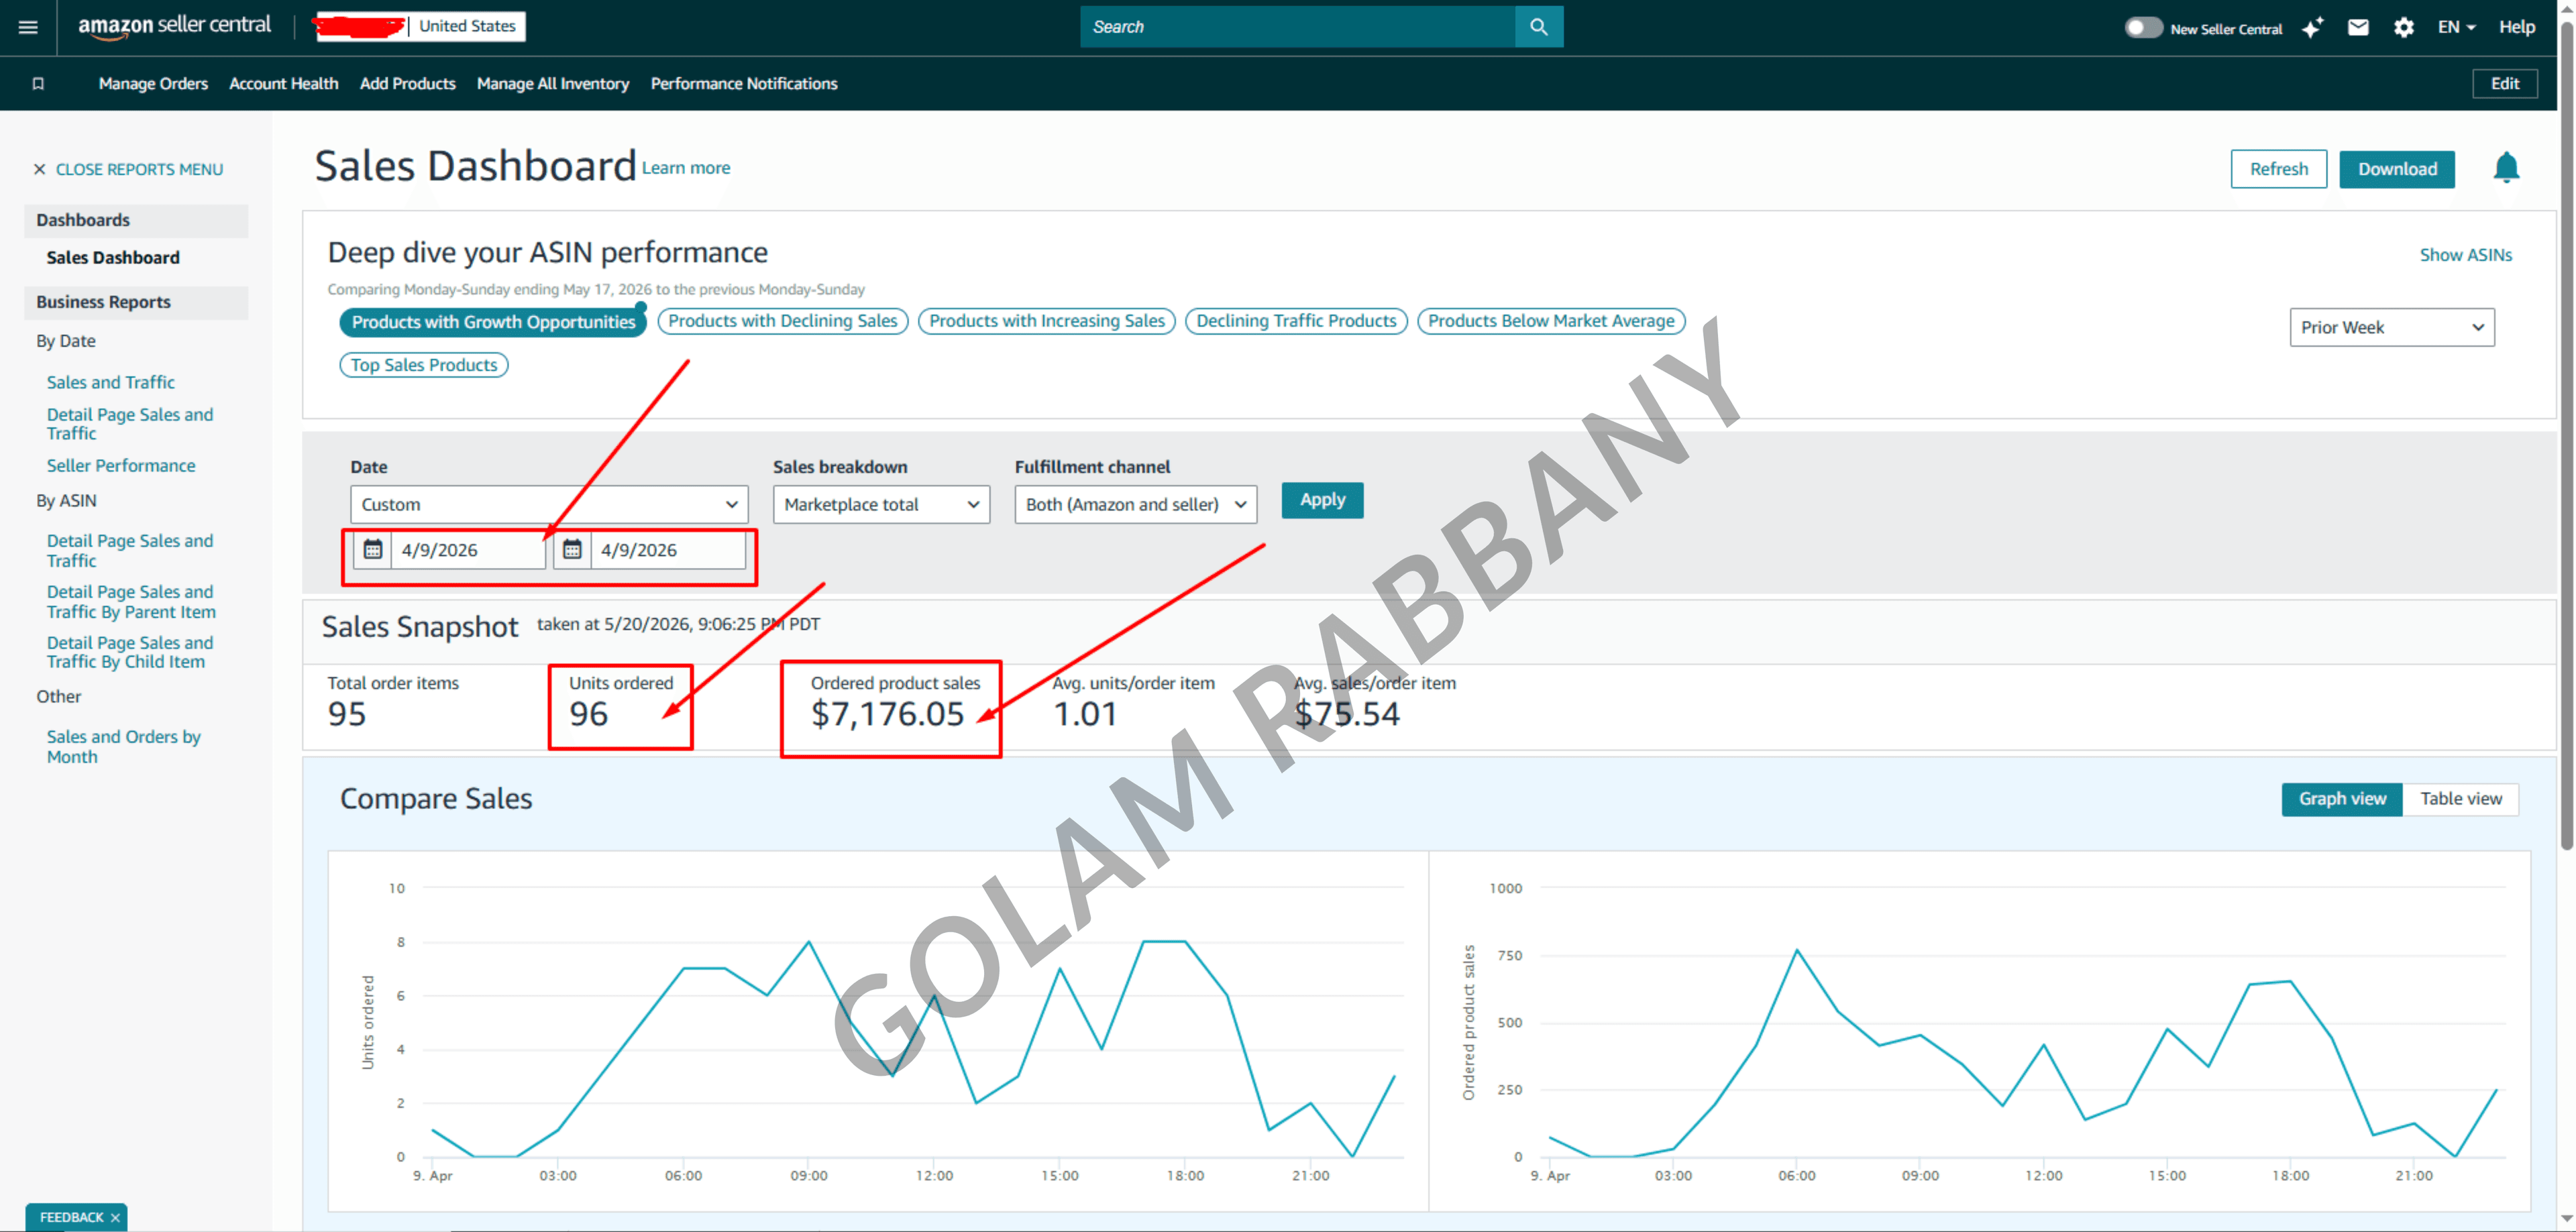Open the EN language dropdown

tap(2456, 27)
